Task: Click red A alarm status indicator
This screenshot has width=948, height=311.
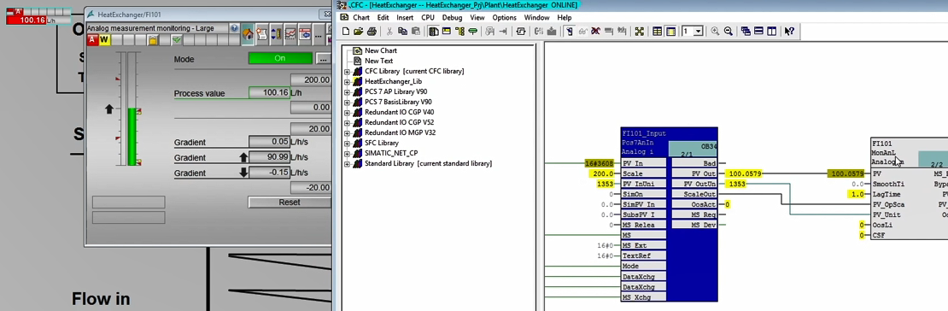Action: click(92, 40)
